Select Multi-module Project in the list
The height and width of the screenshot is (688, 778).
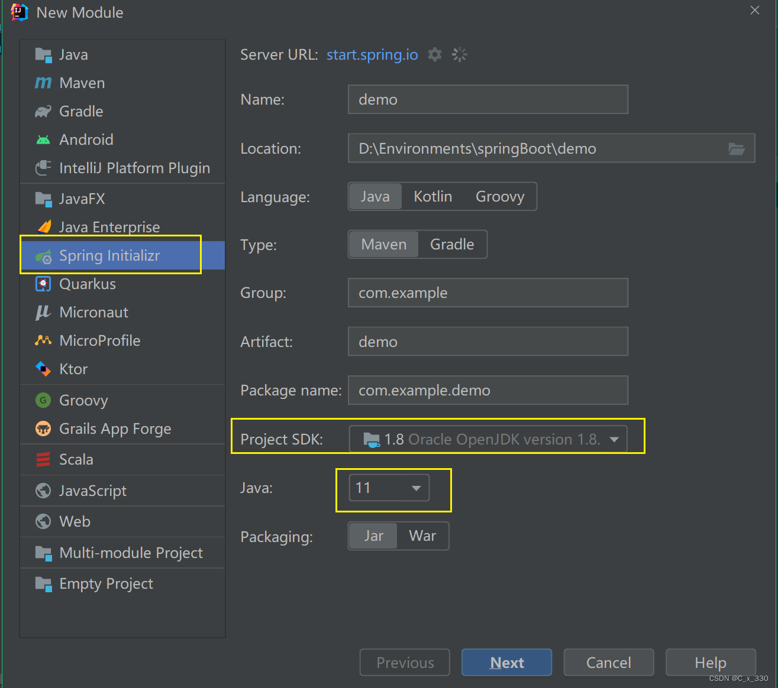(x=122, y=553)
